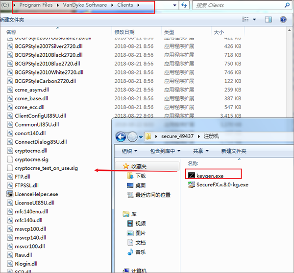Select Rlogin.dll file icon
The width and height of the screenshot is (294, 273).
tap(10, 264)
